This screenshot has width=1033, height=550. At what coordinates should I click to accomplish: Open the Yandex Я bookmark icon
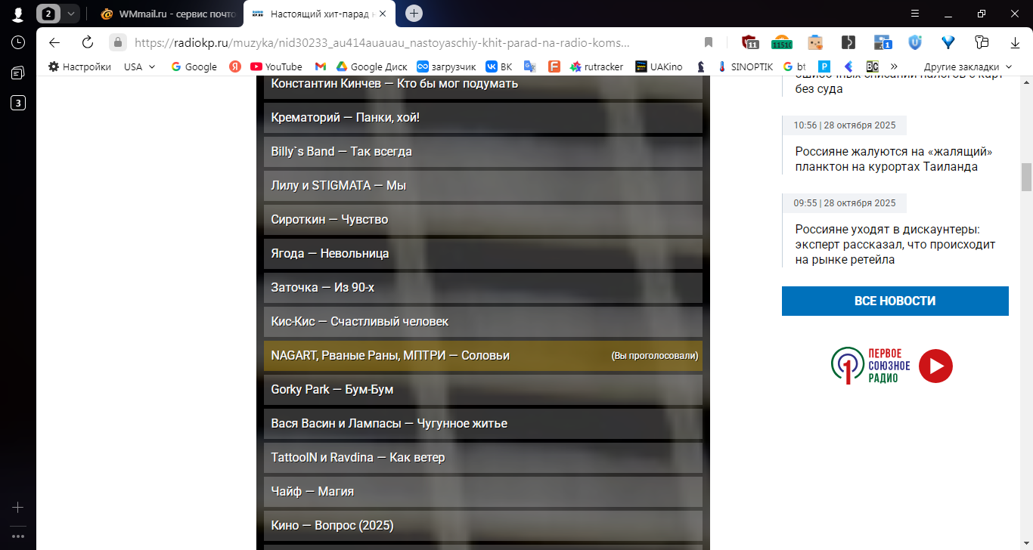pos(235,66)
